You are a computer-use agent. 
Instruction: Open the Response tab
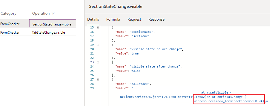click(x=156, y=20)
